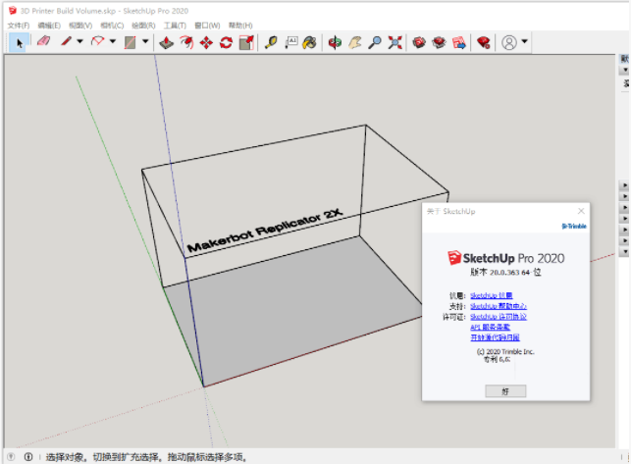Image resolution: width=631 pixels, height=464 pixels.
Task: Click the 好 button in About dialog
Action: point(505,390)
